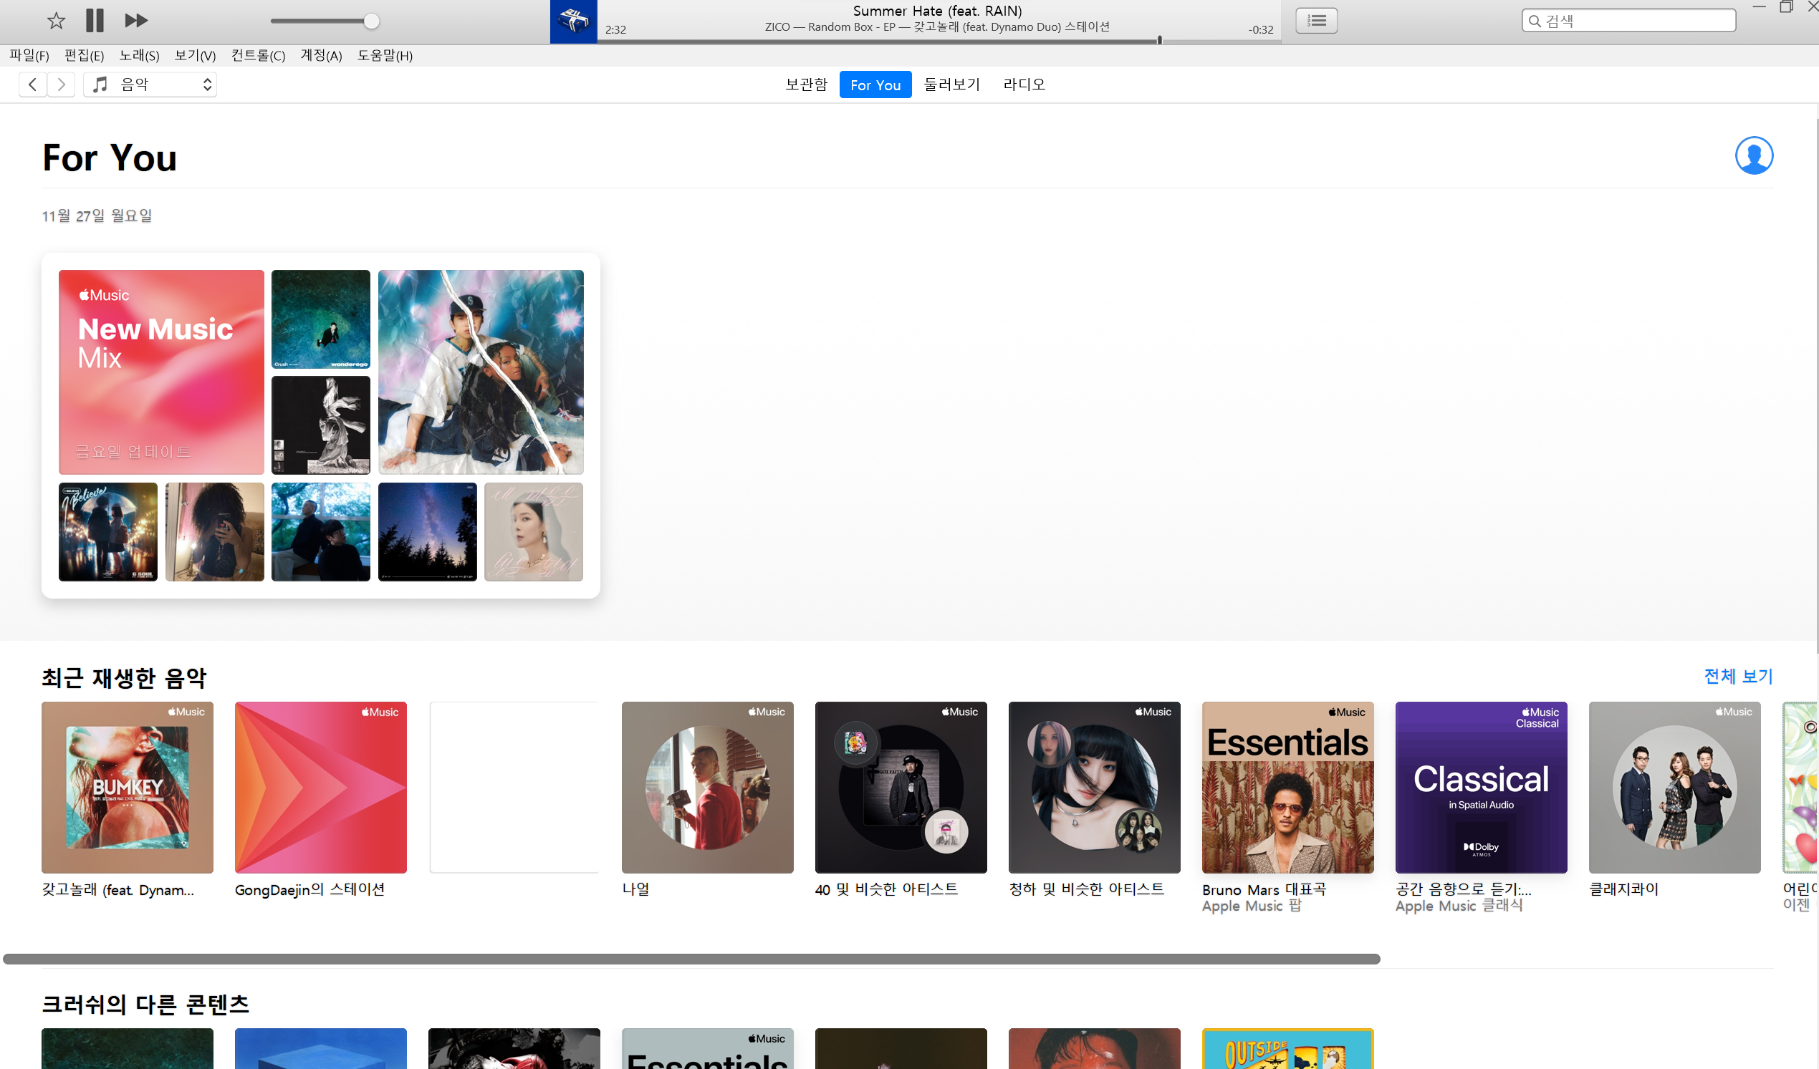Open the 청하 및 비슷한 아티스트 cover
This screenshot has height=1069, width=1819.
tap(1094, 787)
